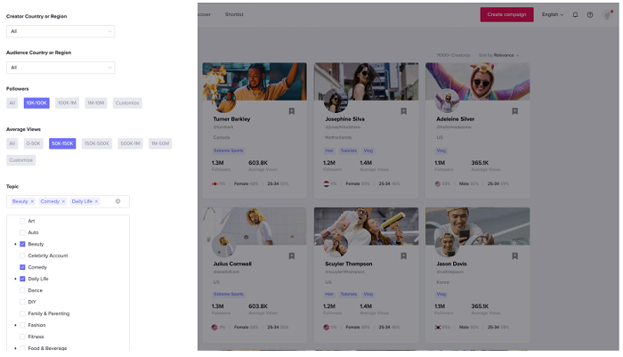
Task: Check the Art topic checkbox
Action: 22,221
